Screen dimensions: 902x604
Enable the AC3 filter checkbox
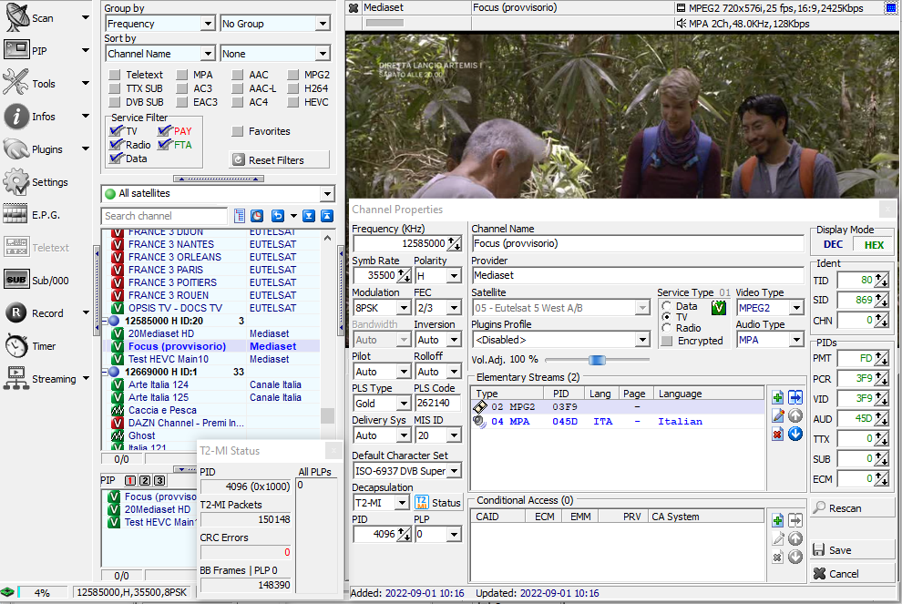click(182, 88)
